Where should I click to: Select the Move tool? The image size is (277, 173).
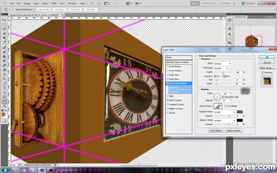pyautogui.click(x=4, y=20)
